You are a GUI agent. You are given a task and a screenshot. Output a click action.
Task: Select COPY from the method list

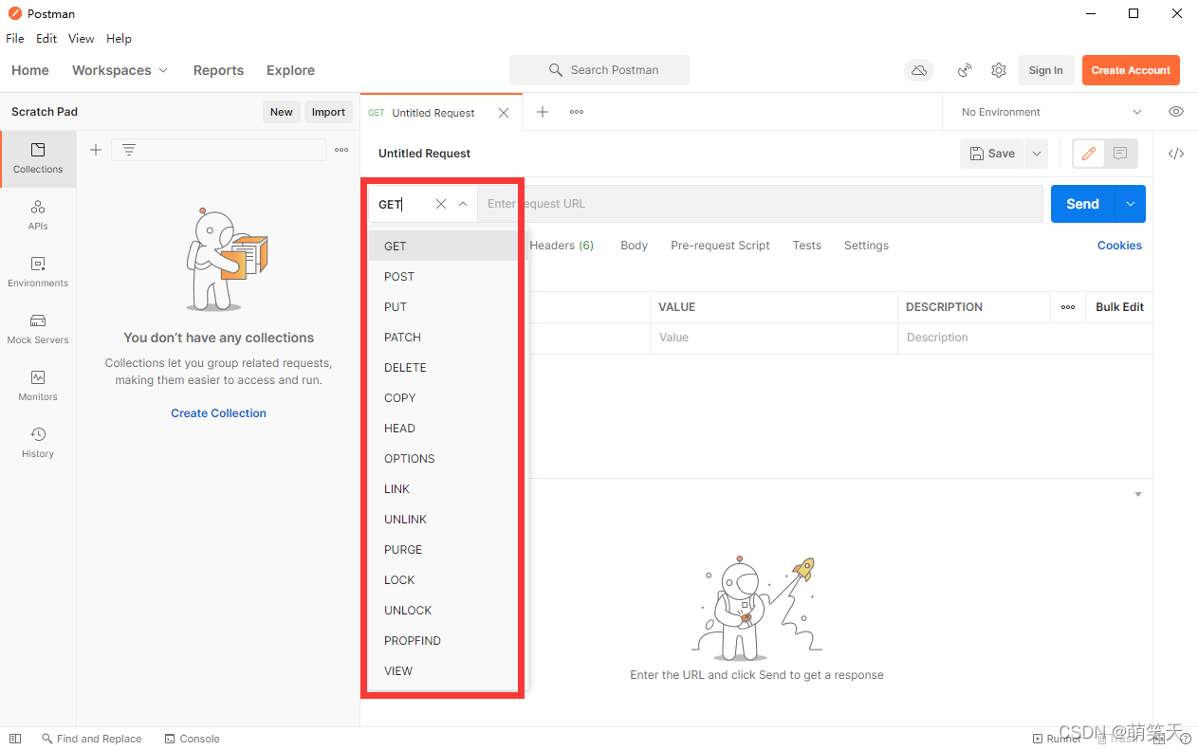(443, 398)
